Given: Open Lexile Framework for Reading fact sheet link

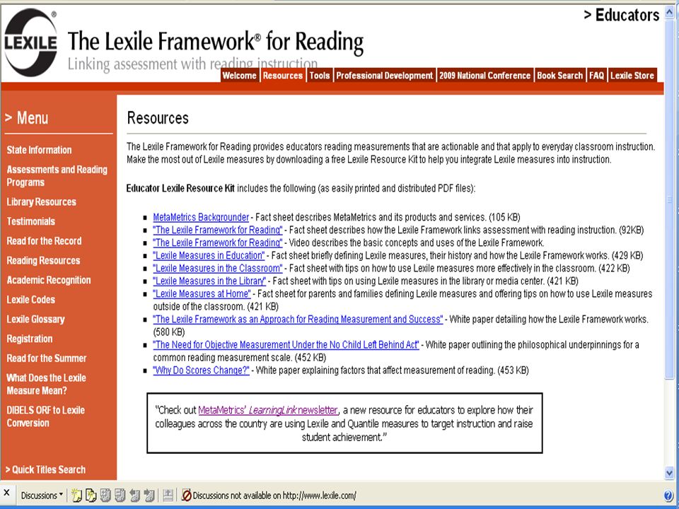Looking at the screenshot, I should [217, 230].
